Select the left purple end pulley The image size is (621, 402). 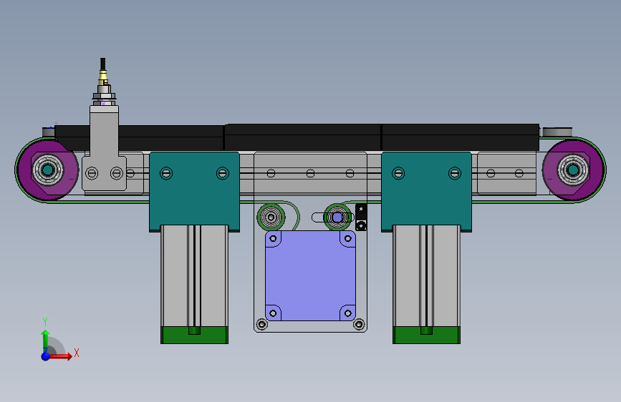click(x=47, y=170)
